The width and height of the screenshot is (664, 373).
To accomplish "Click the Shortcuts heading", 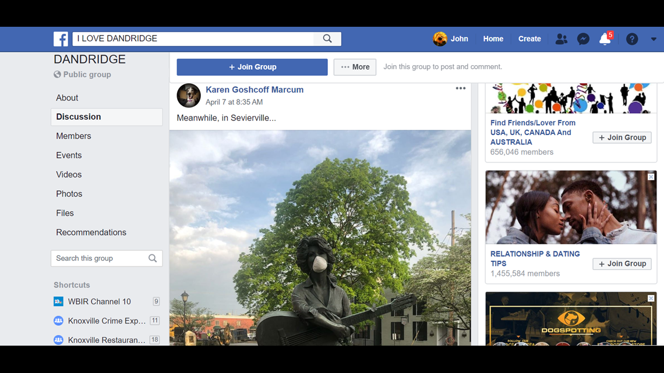I will pos(72,285).
